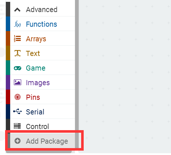171x155 pixels.
Task: Click the Control category server icon
Action: tap(17, 126)
